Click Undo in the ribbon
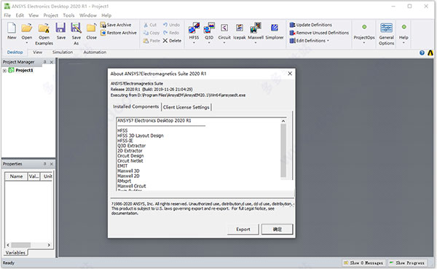437x269 pixels. pos(171,25)
